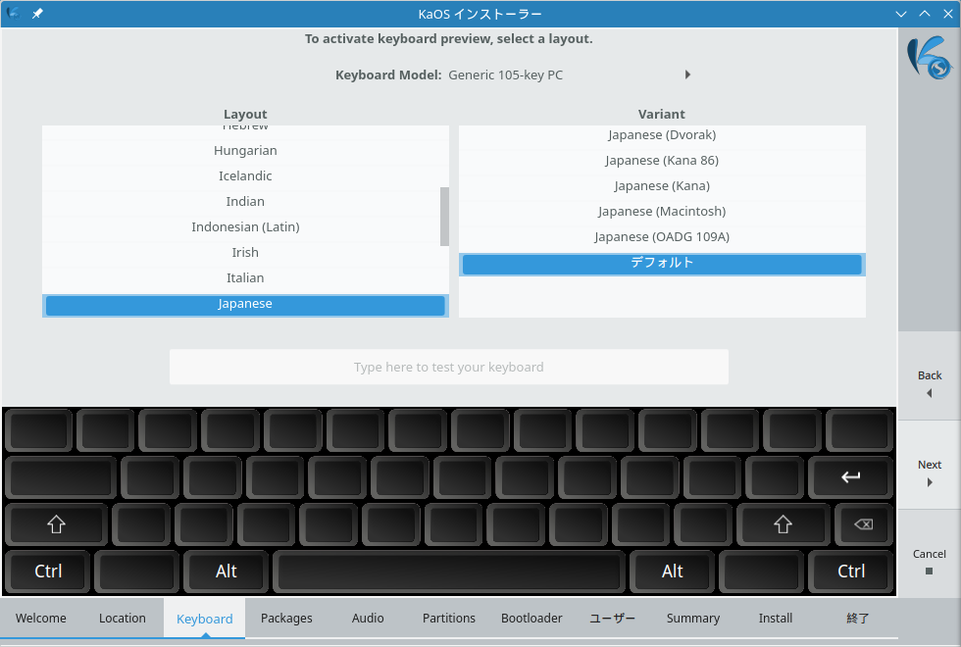Select Icelandic layout
This screenshot has width=961, height=647.
245,176
